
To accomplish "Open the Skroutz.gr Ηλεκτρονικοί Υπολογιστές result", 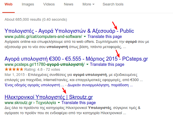I will click(x=48, y=97).
